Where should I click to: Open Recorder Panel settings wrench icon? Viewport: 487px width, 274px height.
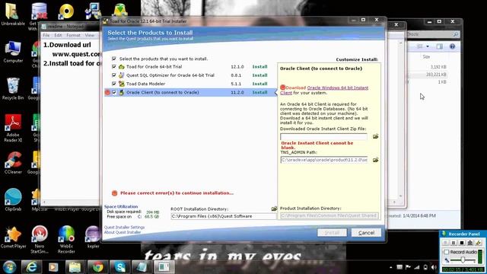(x=479, y=242)
